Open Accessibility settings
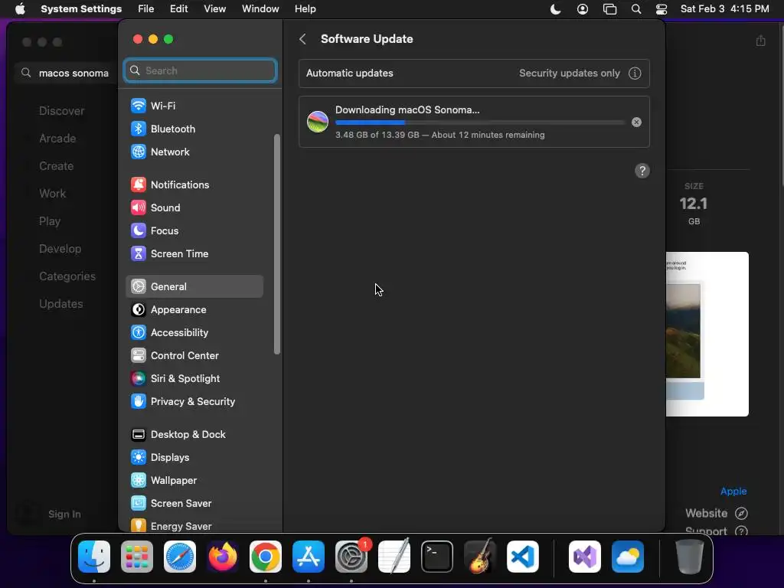 tap(194, 333)
